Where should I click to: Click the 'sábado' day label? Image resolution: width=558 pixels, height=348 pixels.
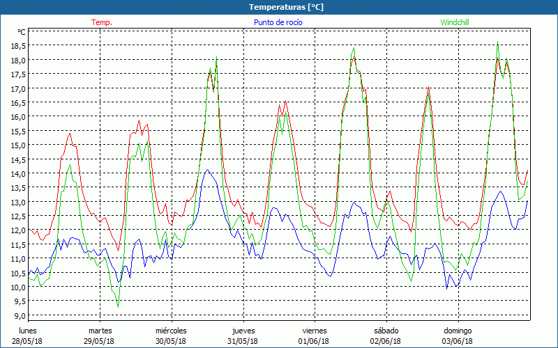(x=386, y=331)
